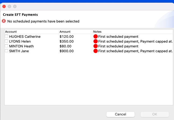
Task: Click the MINTON Heath first scheduled payment note
Action: click(118, 46)
